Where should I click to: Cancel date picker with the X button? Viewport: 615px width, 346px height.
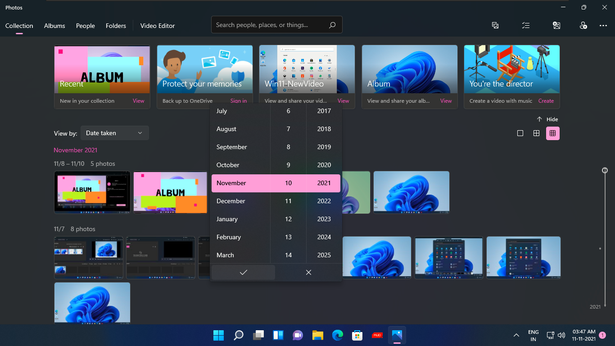[308, 272]
